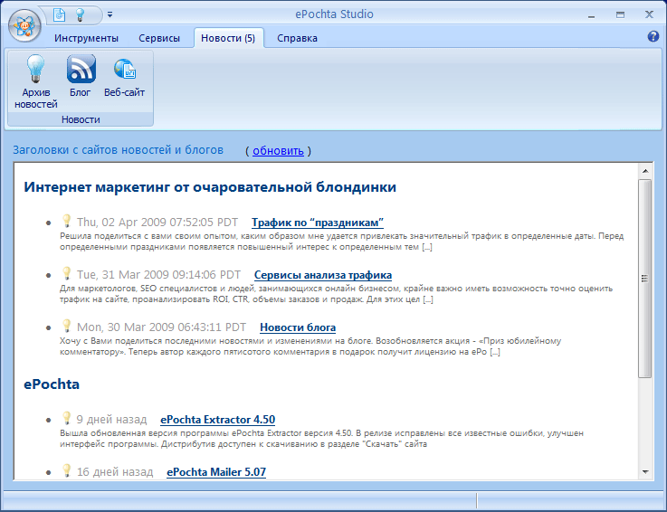This screenshot has width=667, height=512.
Task: Click the vertical scrollbar thumb
Action: click(645, 279)
